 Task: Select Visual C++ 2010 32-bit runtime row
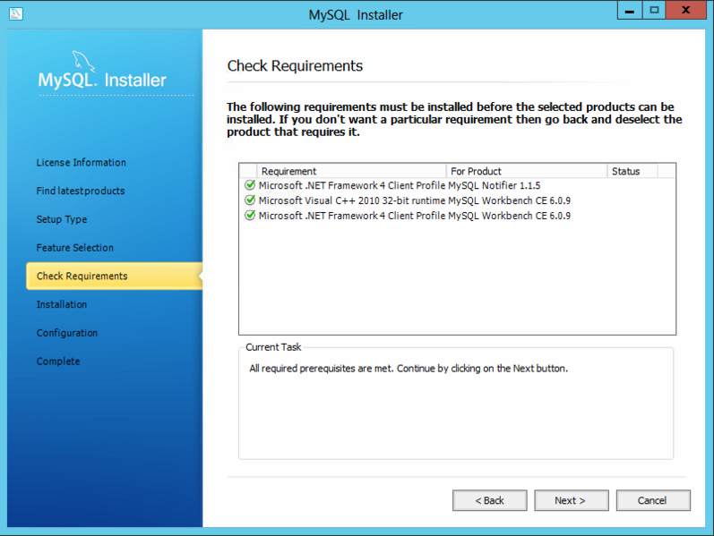457,200
